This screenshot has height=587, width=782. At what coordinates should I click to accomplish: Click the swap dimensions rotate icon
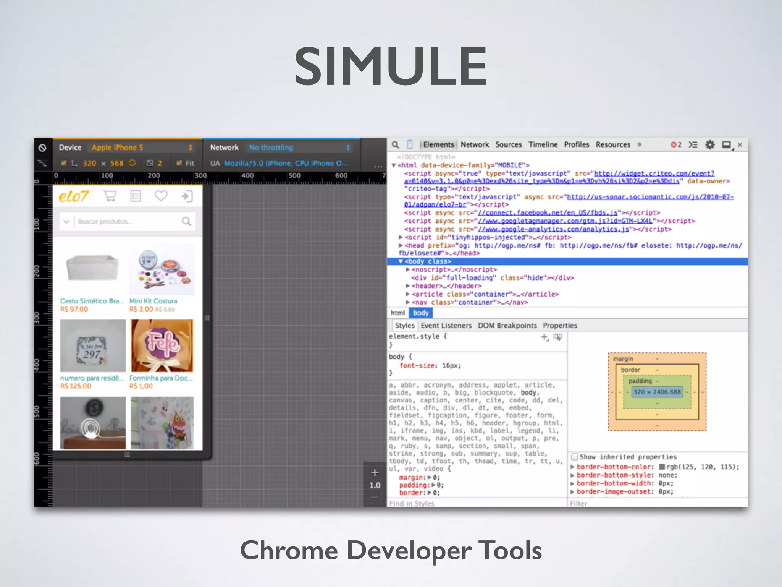tap(132, 163)
